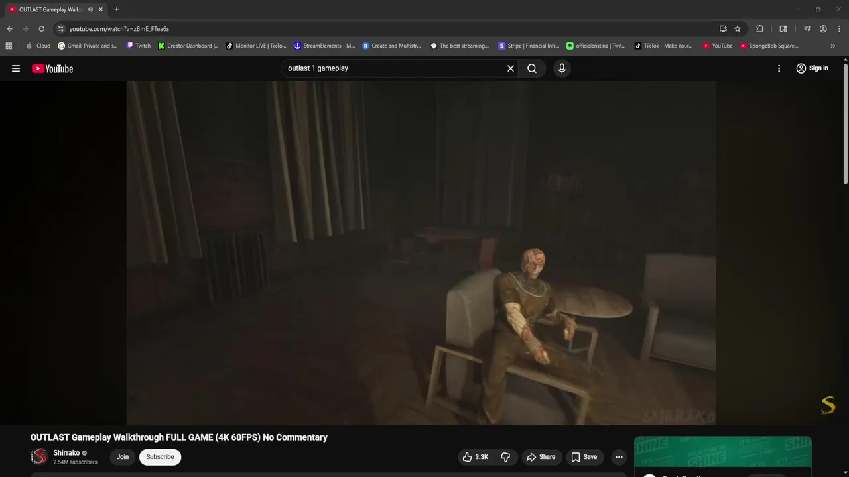849x477 pixels.
Task: Open the side panel icon in toolbar
Action: pos(783,29)
